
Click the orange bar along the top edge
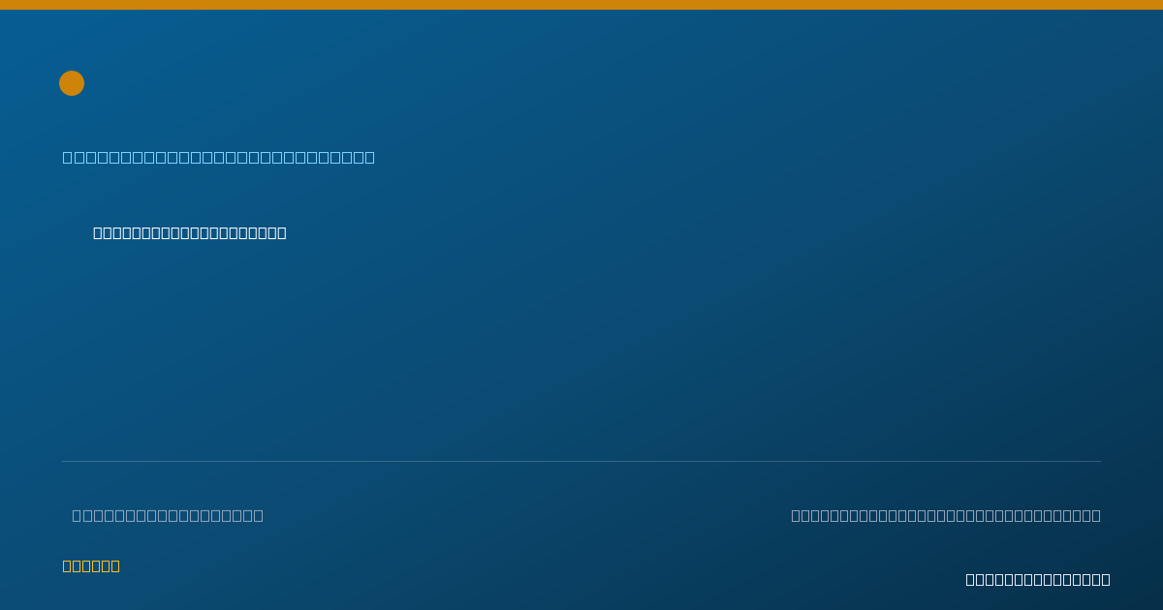click(581, 5)
